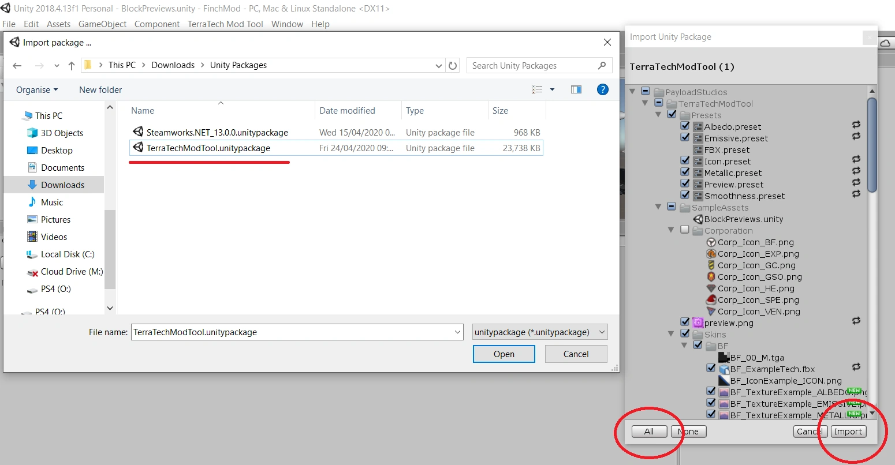Collapse the Skins folder
The image size is (895, 465).
point(671,333)
